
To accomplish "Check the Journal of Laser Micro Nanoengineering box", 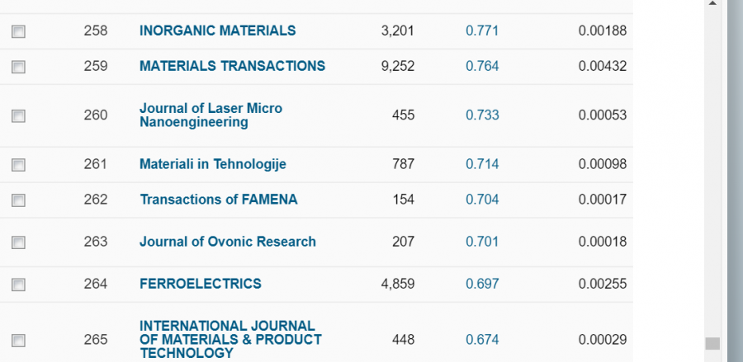I will (18, 116).
